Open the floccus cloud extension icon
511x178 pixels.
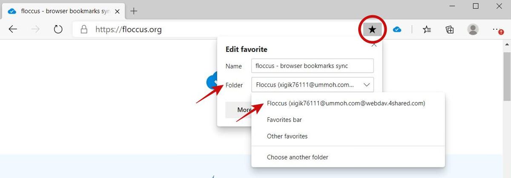point(397,29)
